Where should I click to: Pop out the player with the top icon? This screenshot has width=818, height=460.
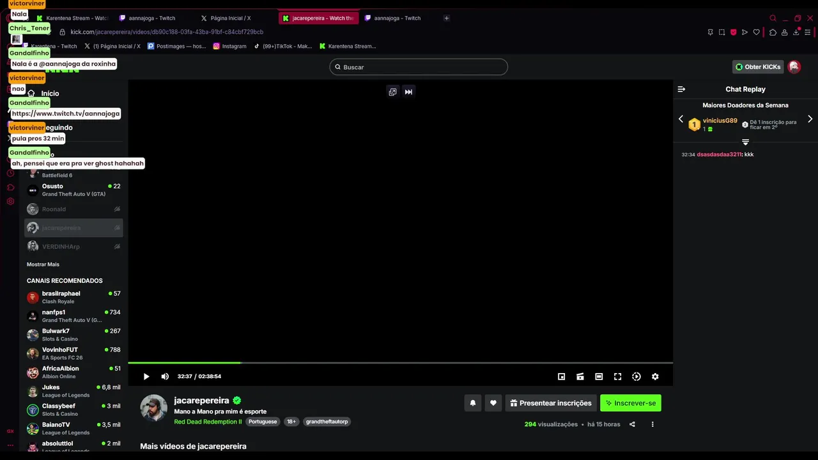pyautogui.click(x=392, y=92)
